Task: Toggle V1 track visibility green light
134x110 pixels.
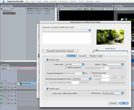Action: coord(2,87)
